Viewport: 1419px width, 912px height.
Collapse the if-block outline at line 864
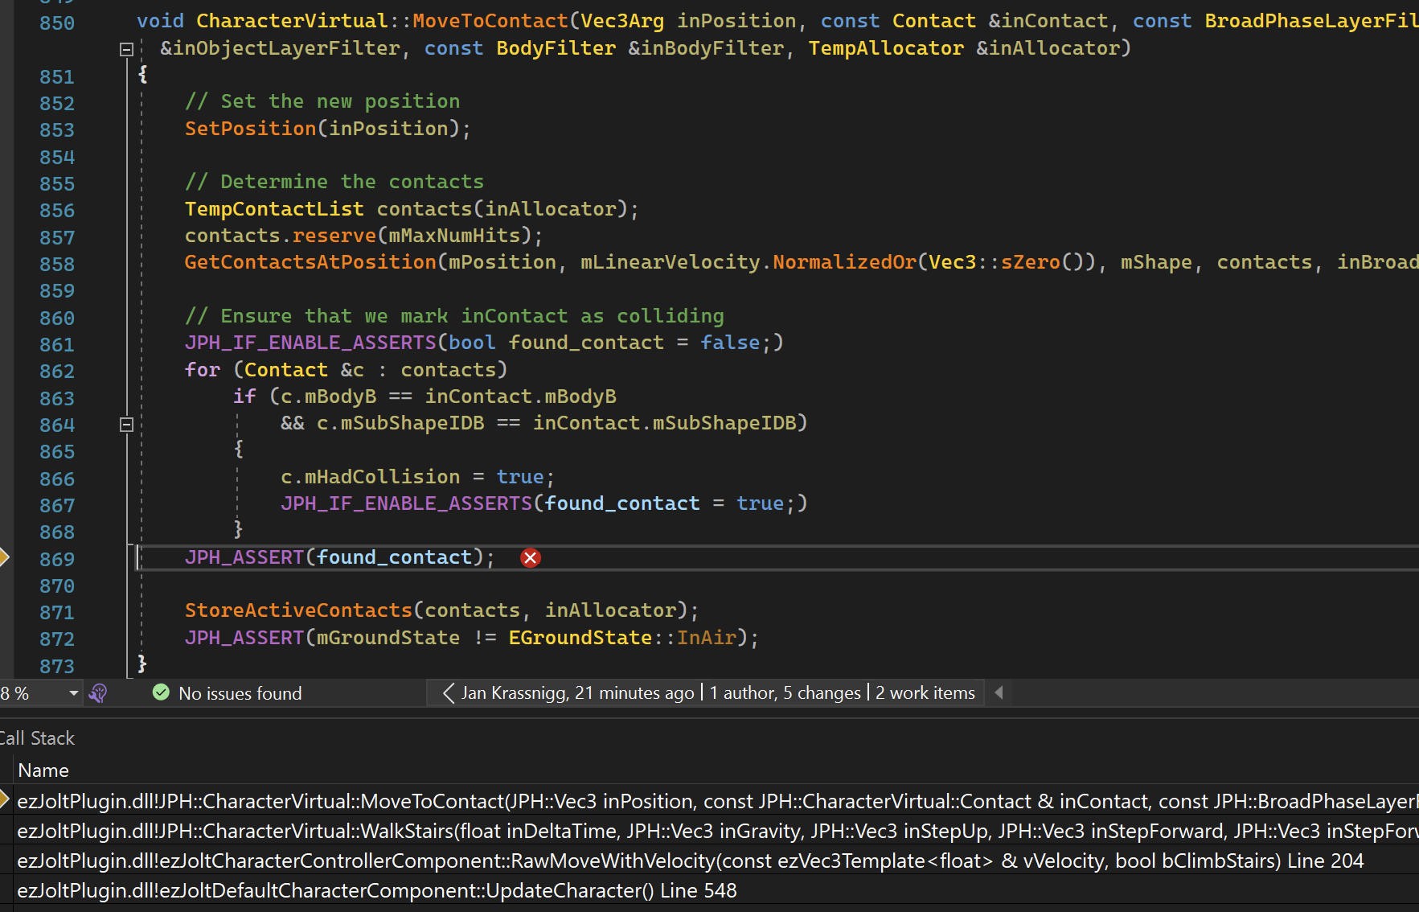126,425
